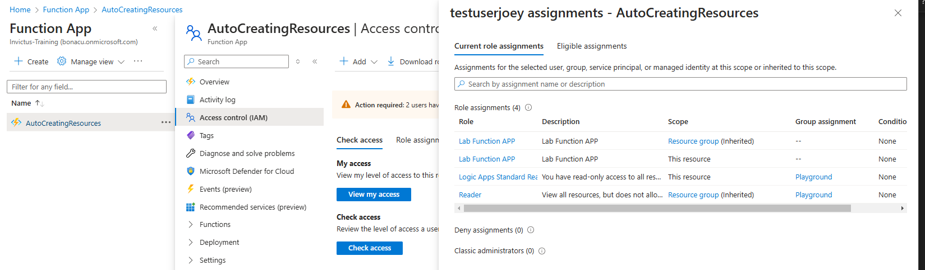Open context menu ellipsis for AutoCreatingResources
This screenshot has width=925, height=270.
click(166, 122)
